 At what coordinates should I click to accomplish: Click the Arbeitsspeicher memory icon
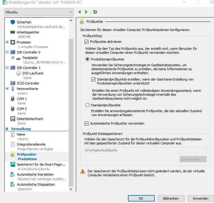click(12, 32)
